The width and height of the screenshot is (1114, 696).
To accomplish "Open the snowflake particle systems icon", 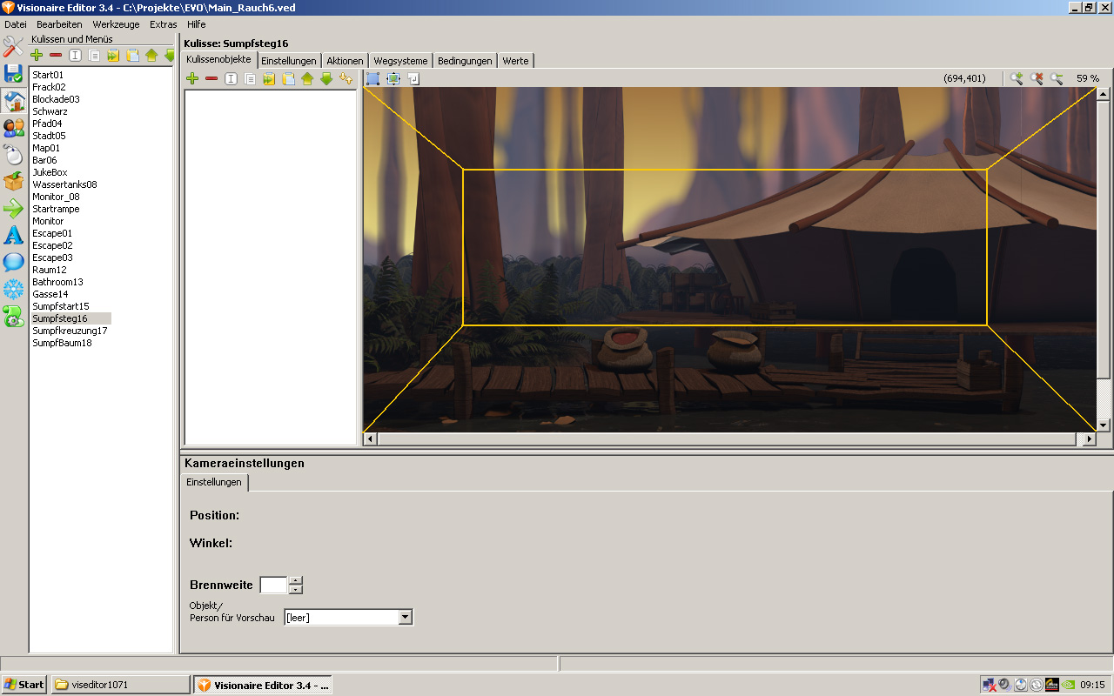I will tap(13, 290).
